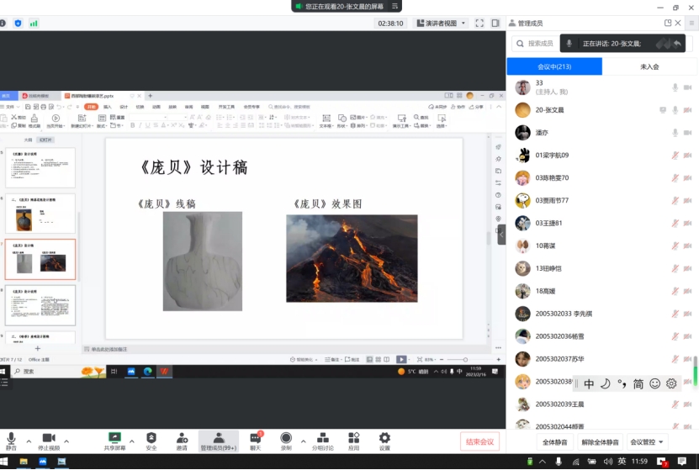The image size is (699, 470).
Task: Open the Apps (应用) icon
Action: 354,441
